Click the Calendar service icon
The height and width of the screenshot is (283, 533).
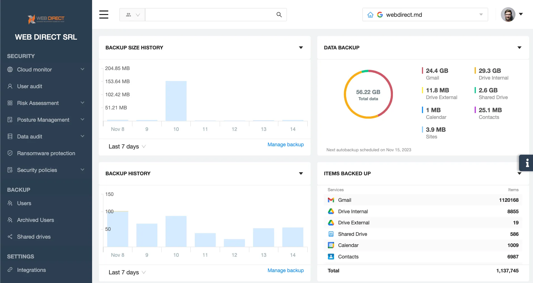point(331,245)
